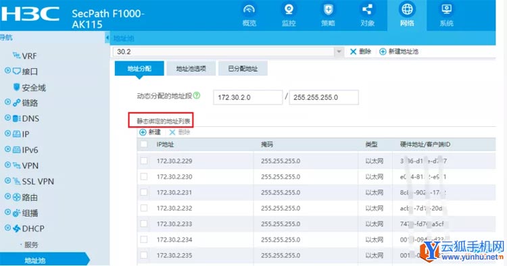This screenshot has width=507, height=266.
Task: Expand the SSL VPN tree node
Action: [7, 180]
